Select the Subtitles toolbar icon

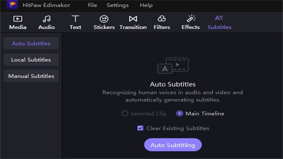[x=219, y=18]
